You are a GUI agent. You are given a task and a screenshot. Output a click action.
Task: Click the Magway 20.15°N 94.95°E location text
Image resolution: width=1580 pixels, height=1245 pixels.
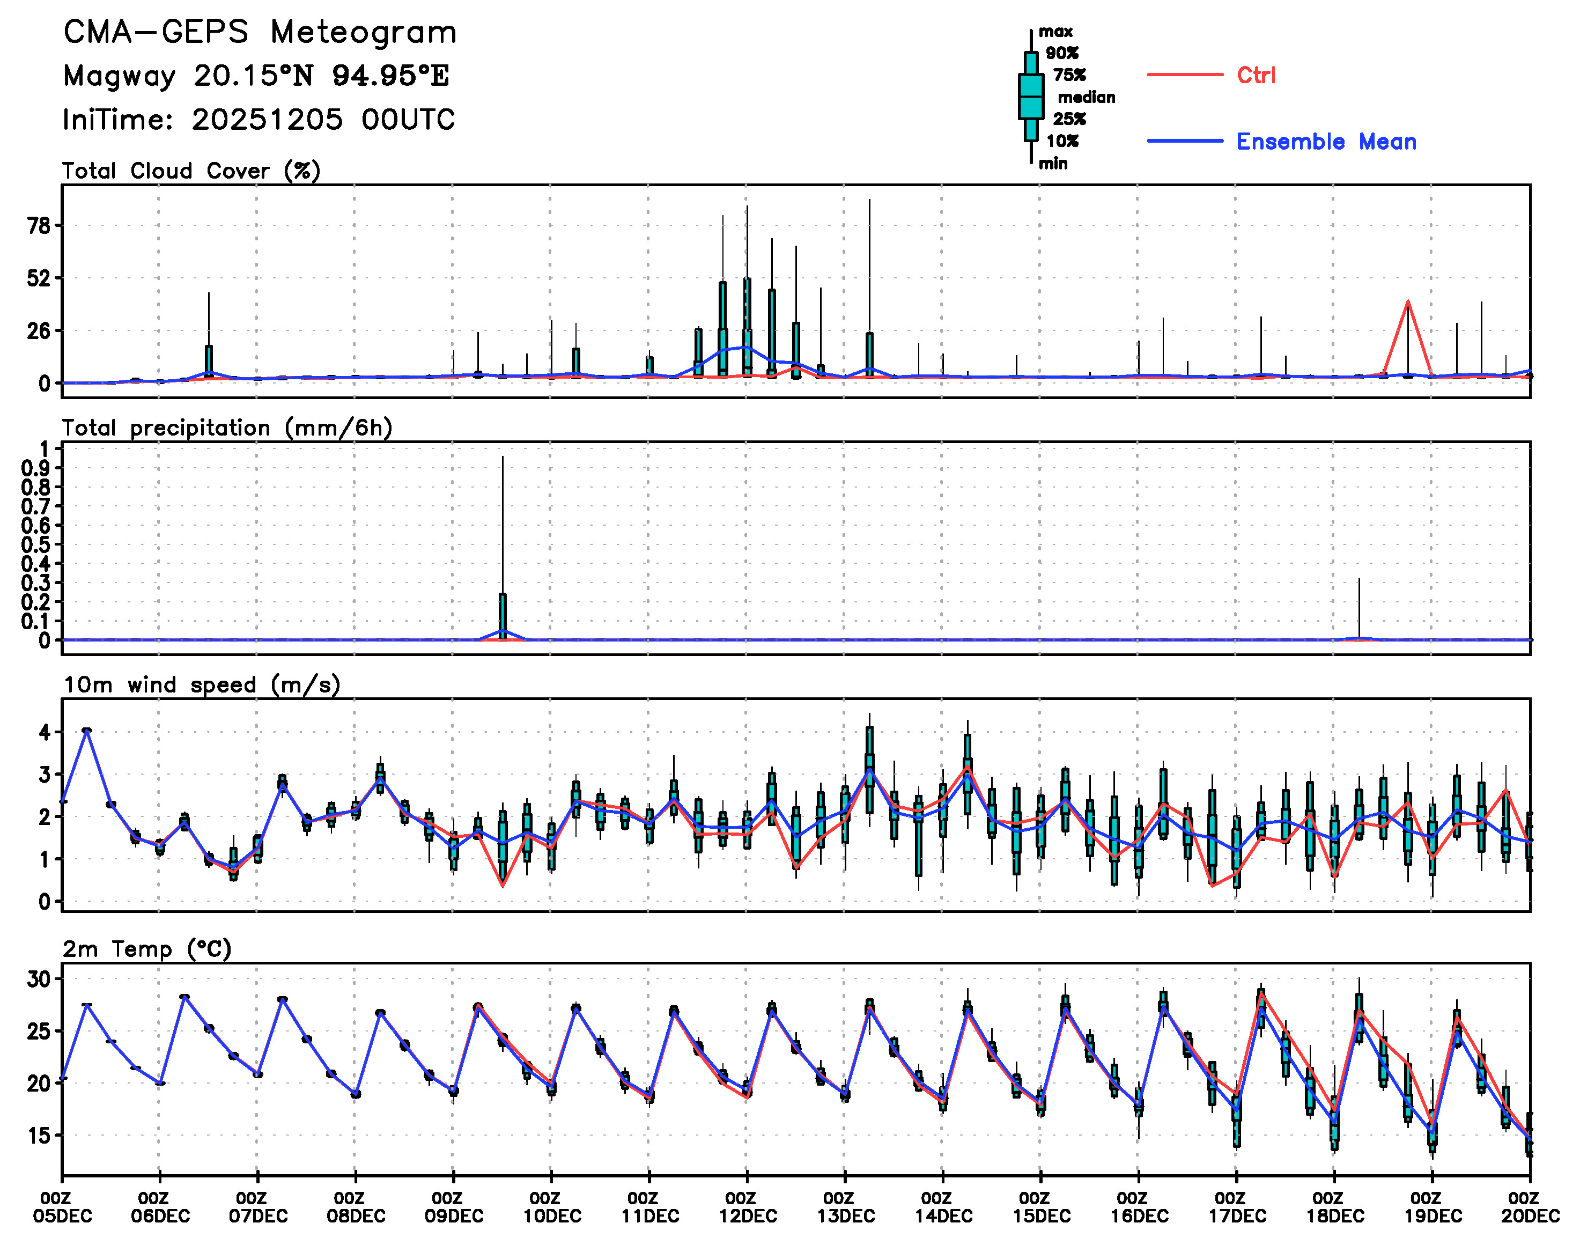coord(256,76)
